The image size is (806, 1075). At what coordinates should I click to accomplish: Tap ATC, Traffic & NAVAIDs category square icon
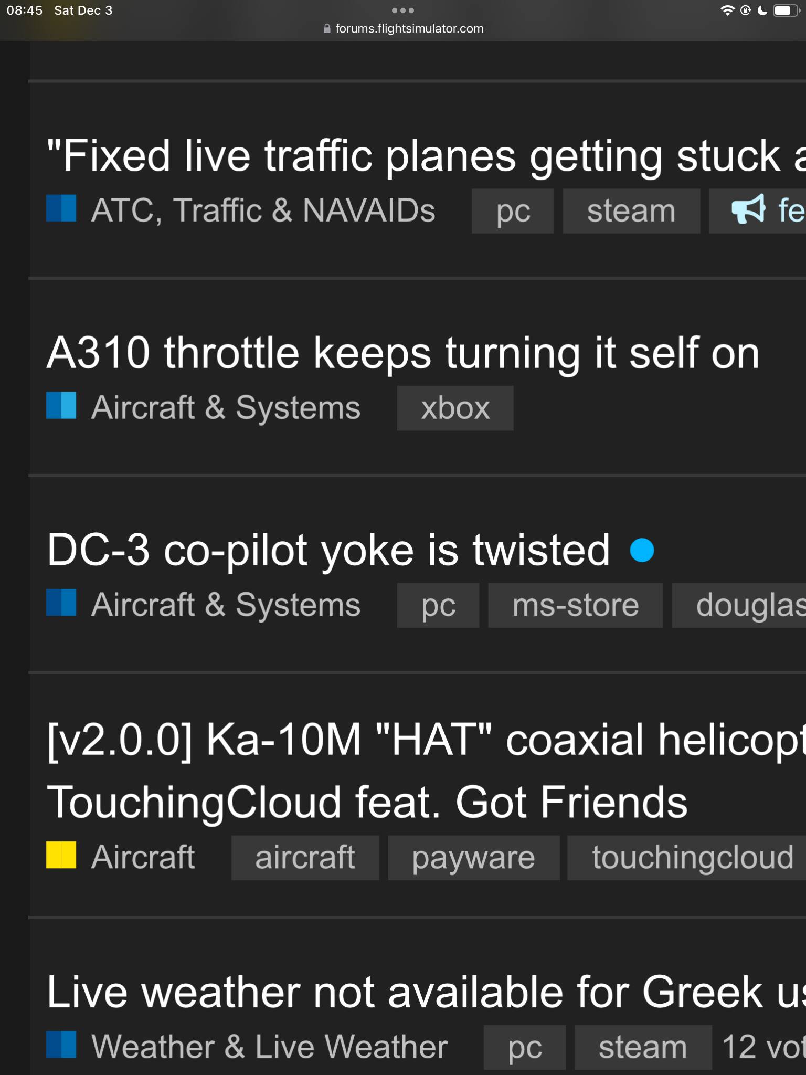[61, 209]
